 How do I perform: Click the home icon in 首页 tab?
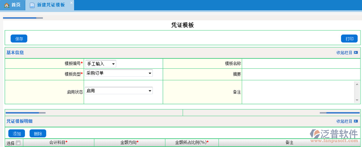click(x=7, y=5)
